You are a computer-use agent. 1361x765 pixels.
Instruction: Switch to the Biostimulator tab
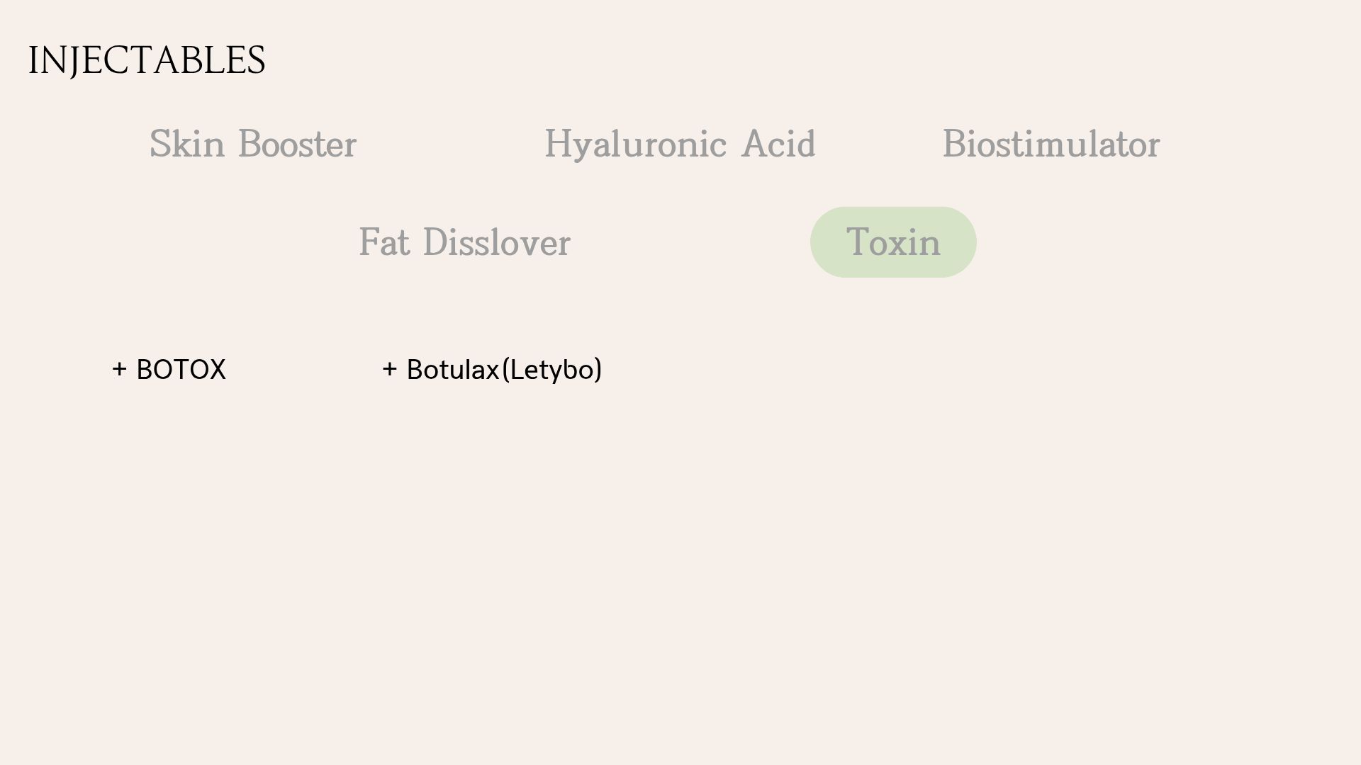(x=1051, y=144)
